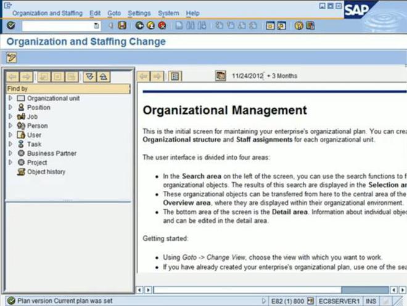Click the far-right scroll arrow of horizontal scrollbar
Viewport: 407px width, 306px height.
point(402,289)
